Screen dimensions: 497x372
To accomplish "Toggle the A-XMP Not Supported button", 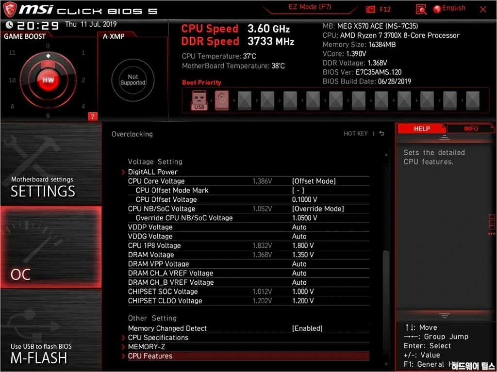I will pos(133,80).
